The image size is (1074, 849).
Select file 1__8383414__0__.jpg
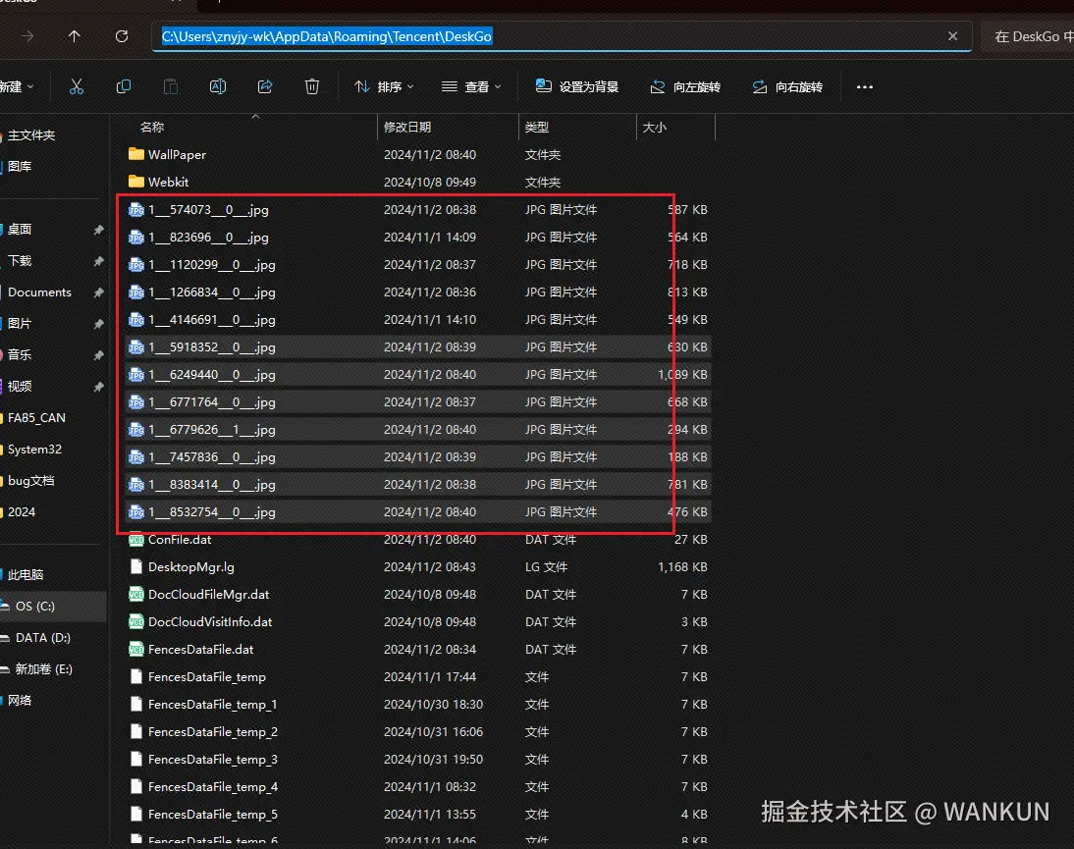418,485
